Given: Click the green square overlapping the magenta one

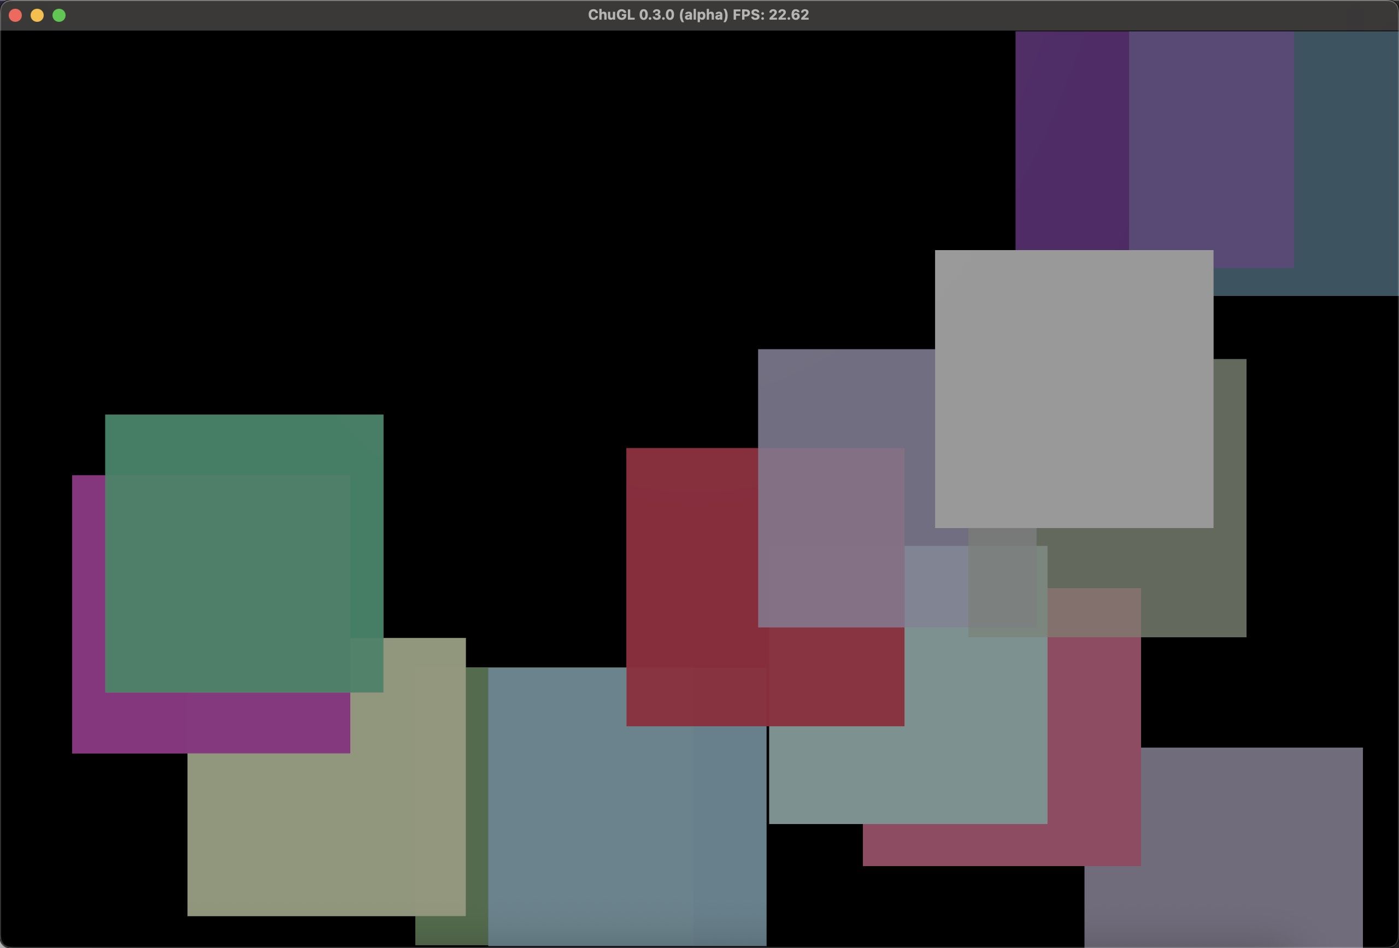Looking at the screenshot, I should (x=244, y=553).
